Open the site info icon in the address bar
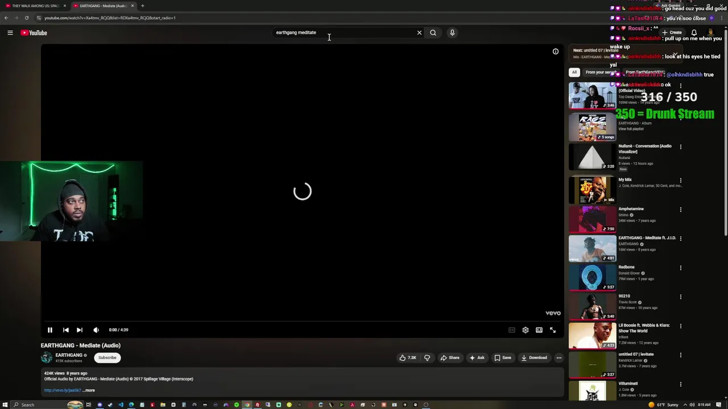Image resolution: width=728 pixels, height=409 pixels. click(x=39, y=18)
